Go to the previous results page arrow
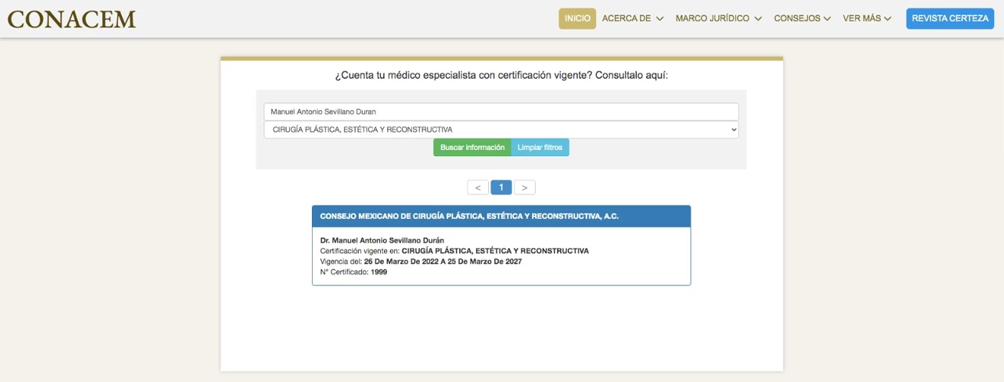The width and height of the screenshot is (1004, 382). [x=477, y=188]
